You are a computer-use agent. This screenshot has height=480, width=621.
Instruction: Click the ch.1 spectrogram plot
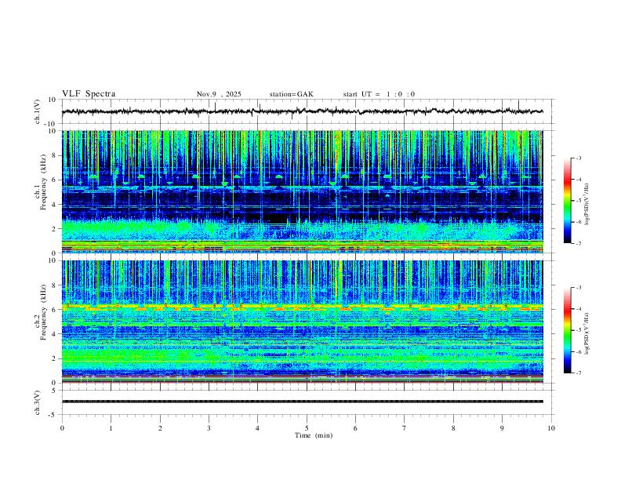(303, 191)
